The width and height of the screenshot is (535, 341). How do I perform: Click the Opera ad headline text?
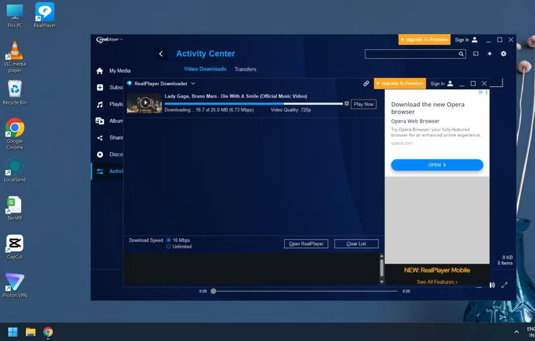(428, 108)
